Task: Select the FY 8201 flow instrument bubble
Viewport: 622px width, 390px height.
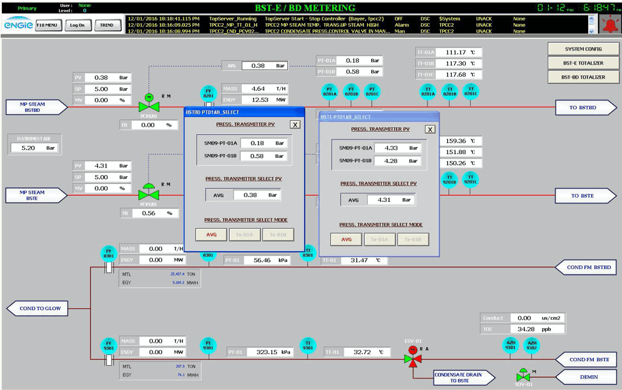Action: (x=209, y=93)
